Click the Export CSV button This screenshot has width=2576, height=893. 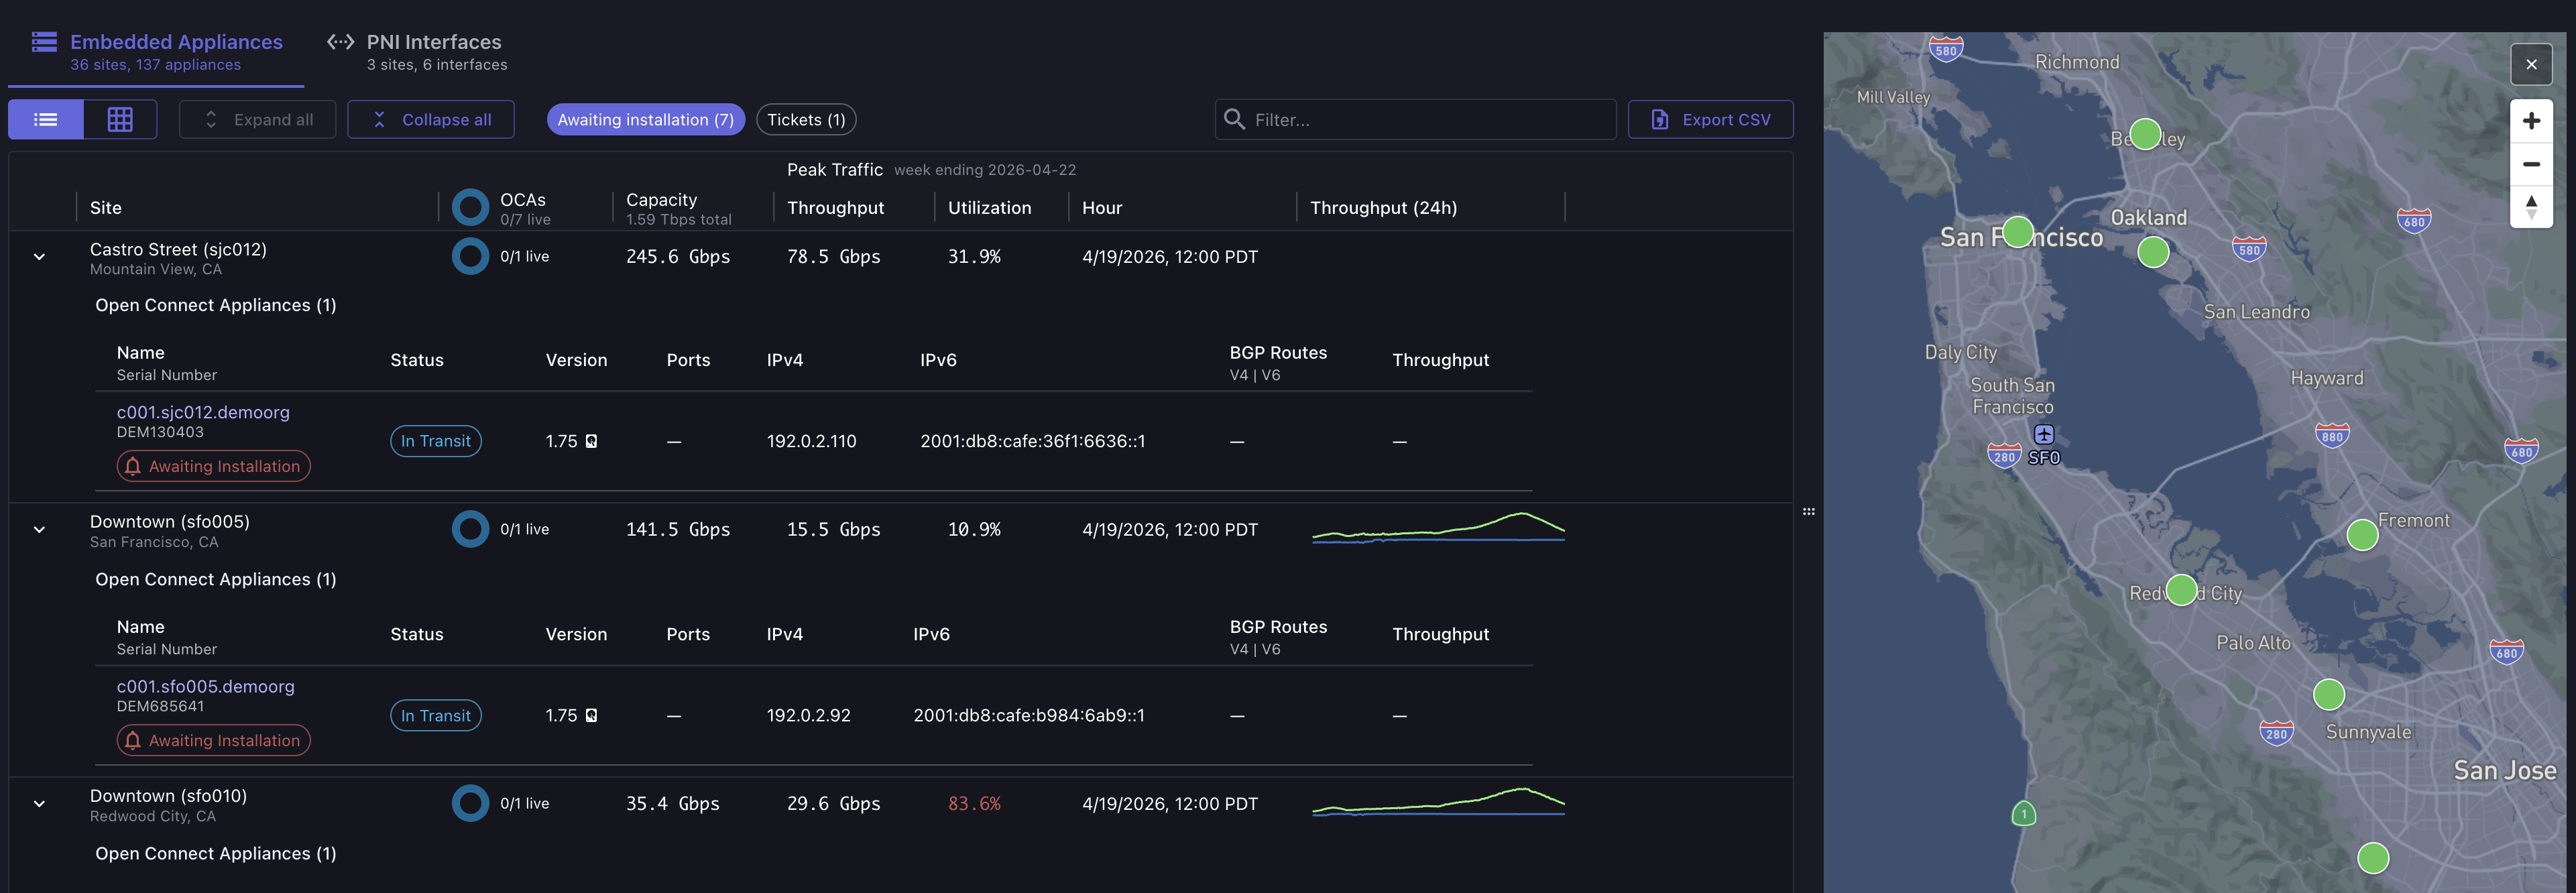(x=1710, y=120)
